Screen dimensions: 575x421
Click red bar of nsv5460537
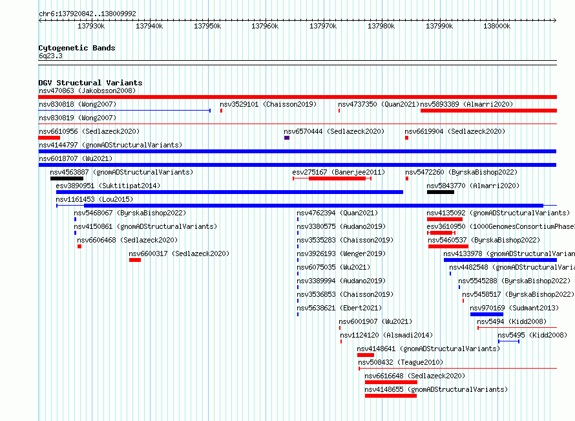(448, 246)
